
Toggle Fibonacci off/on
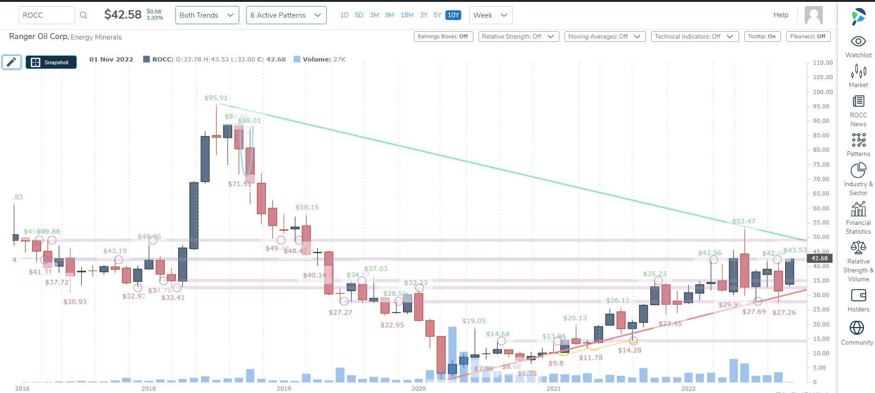[x=808, y=36]
